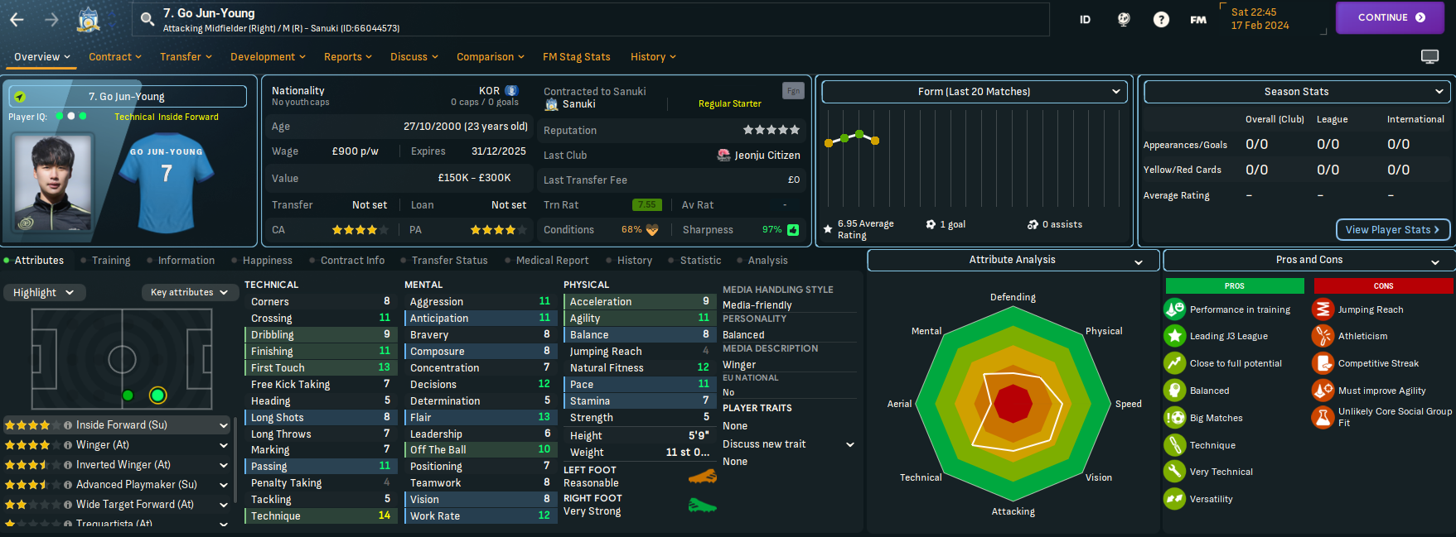Open the Contract menu
This screenshot has width=1456, height=537.
click(114, 57)
